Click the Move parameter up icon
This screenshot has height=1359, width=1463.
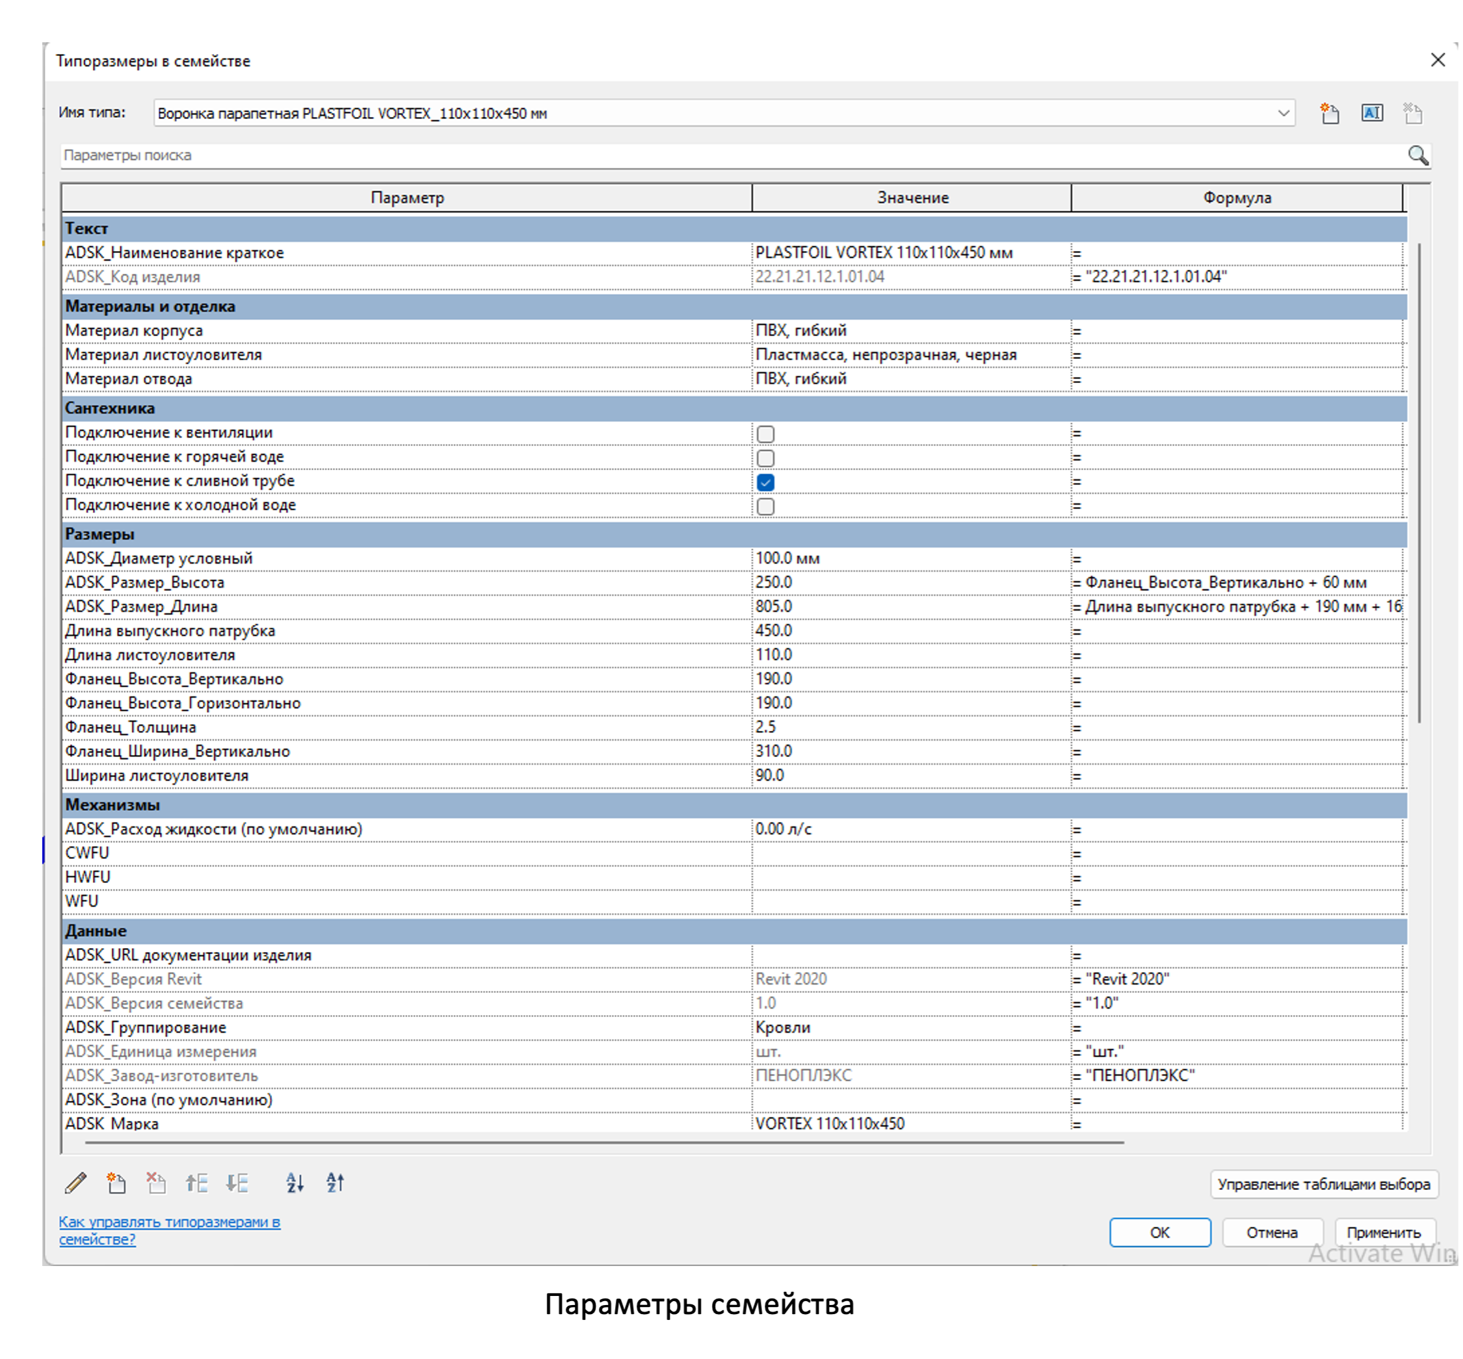[x=196, y=1183]
